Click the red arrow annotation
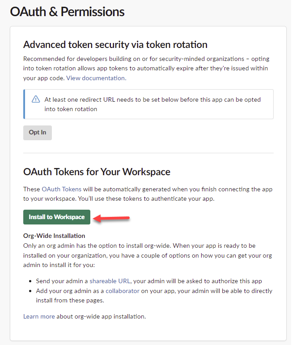The height and width of the screenshot is (345, 292). click(x=112, y=219)
